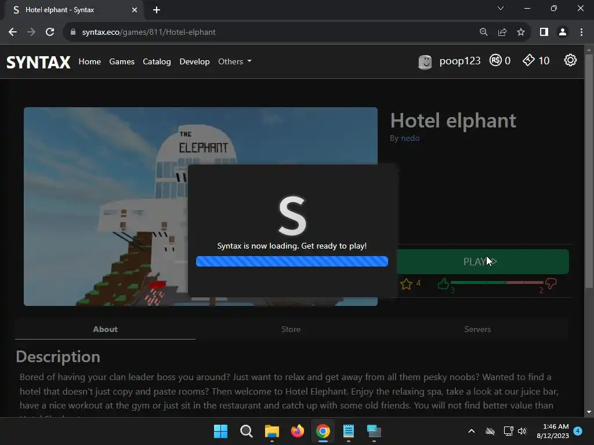The width and height of the screenshot is (594, 445).
Task: Open the notification count badge
Action: coord(578,431)
